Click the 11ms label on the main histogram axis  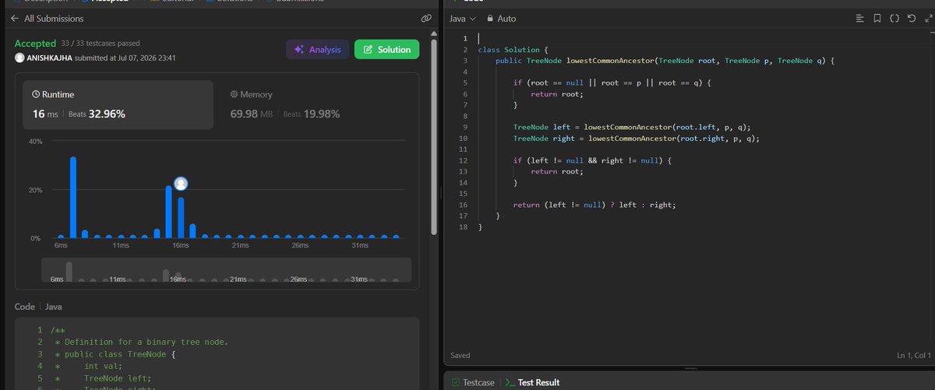click(x=121, y=246)
